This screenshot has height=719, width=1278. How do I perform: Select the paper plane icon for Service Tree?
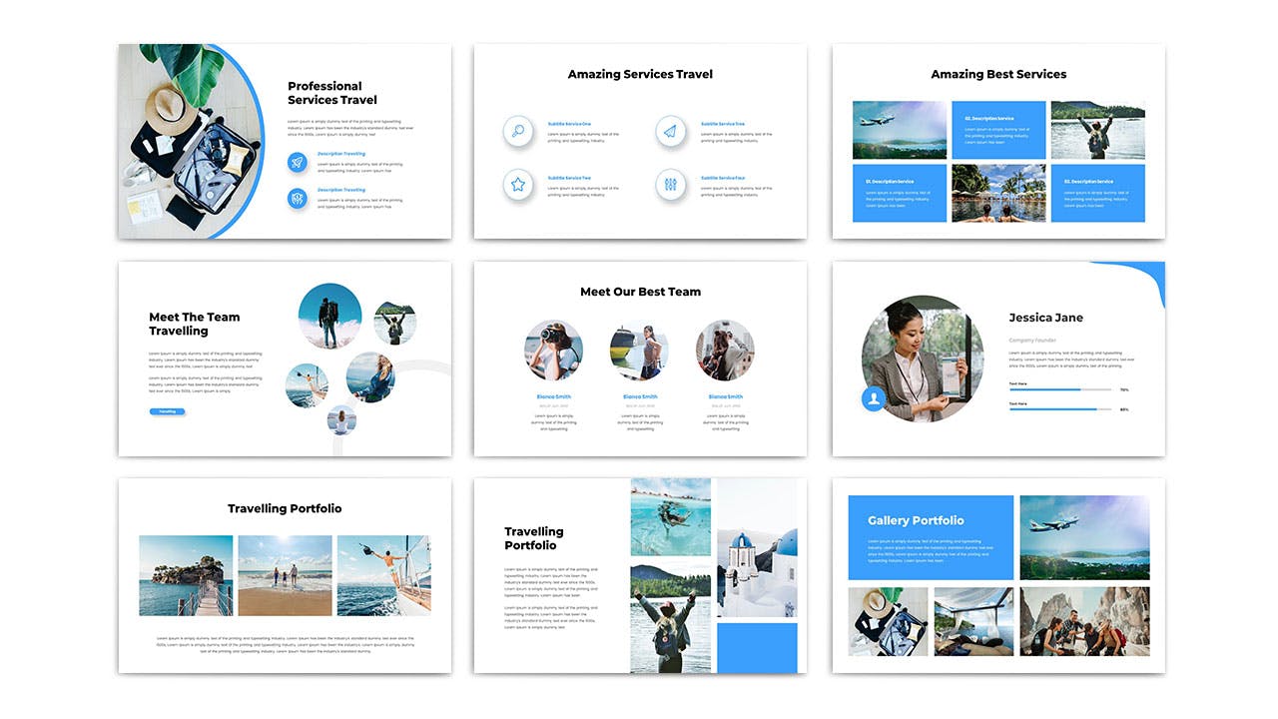coord(671,131)
